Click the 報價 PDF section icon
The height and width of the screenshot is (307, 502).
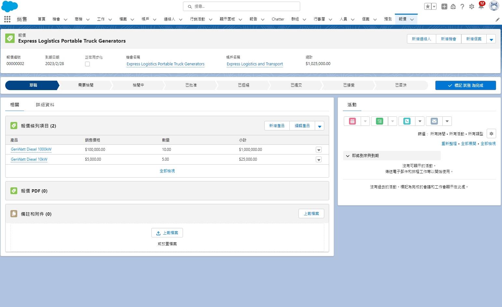tap(14, 191)
